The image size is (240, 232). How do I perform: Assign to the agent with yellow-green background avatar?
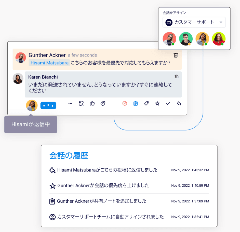[x=219, y=39]
